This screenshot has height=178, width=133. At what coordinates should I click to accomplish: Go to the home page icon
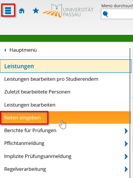click(22, 10)
